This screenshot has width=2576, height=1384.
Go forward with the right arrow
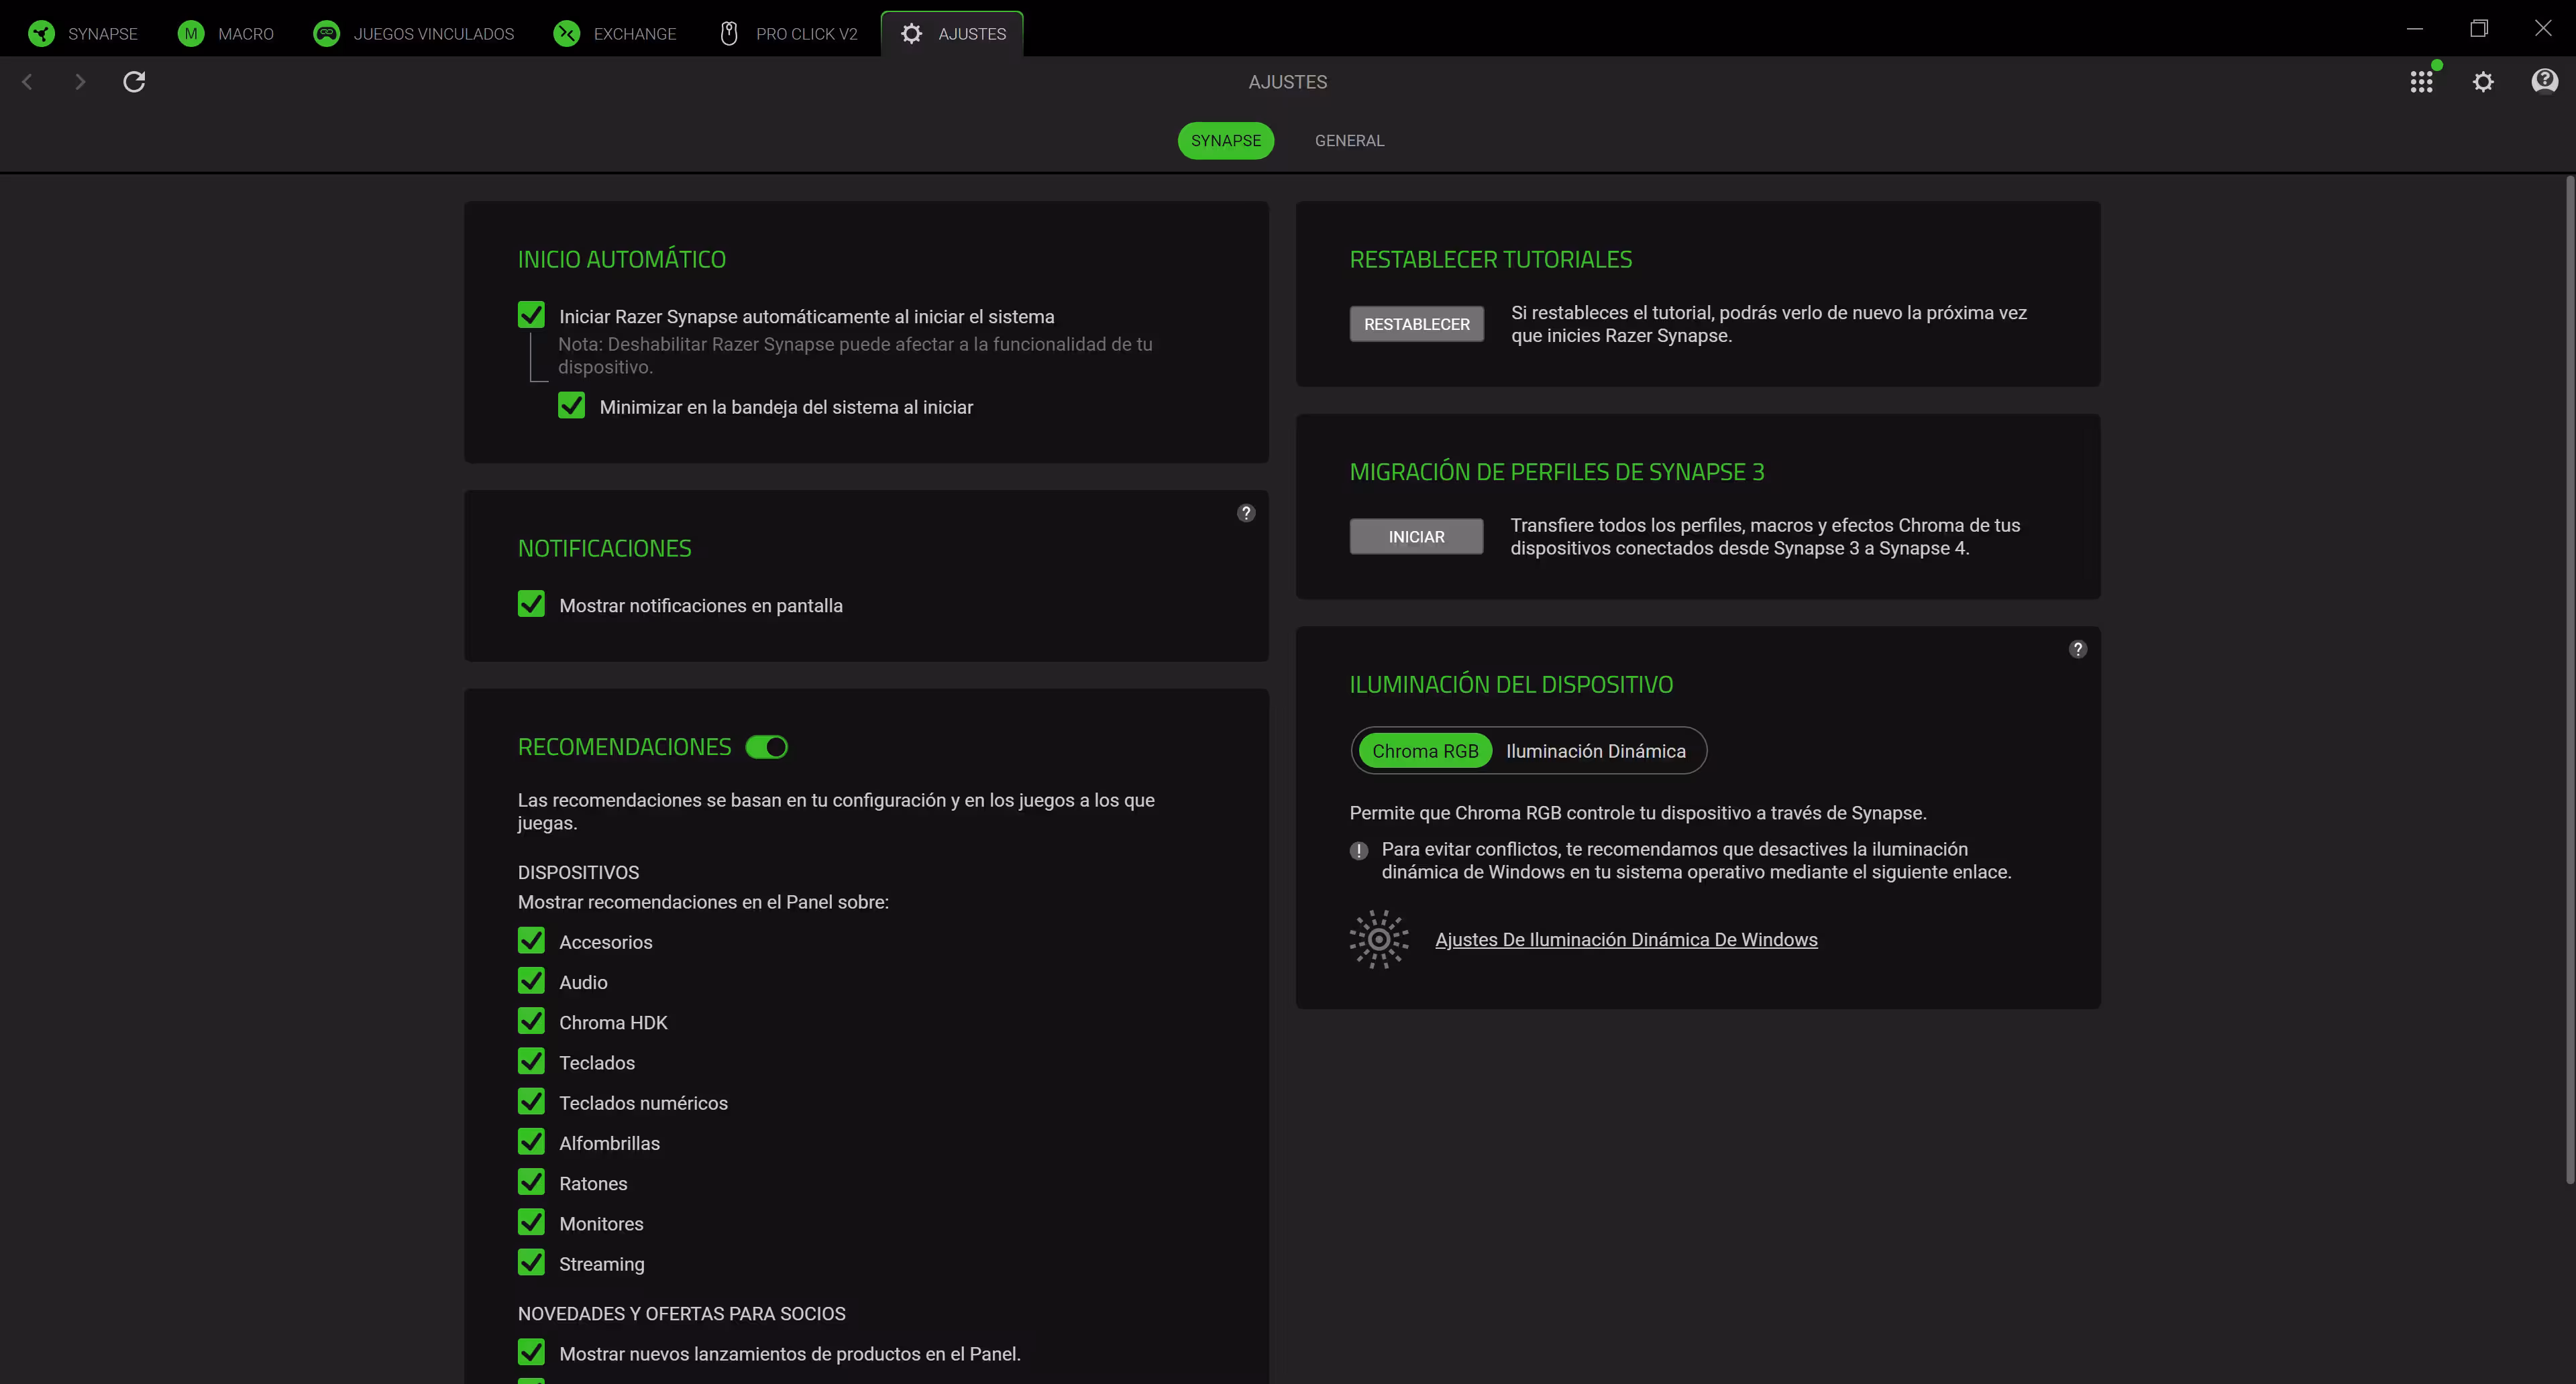80,82
